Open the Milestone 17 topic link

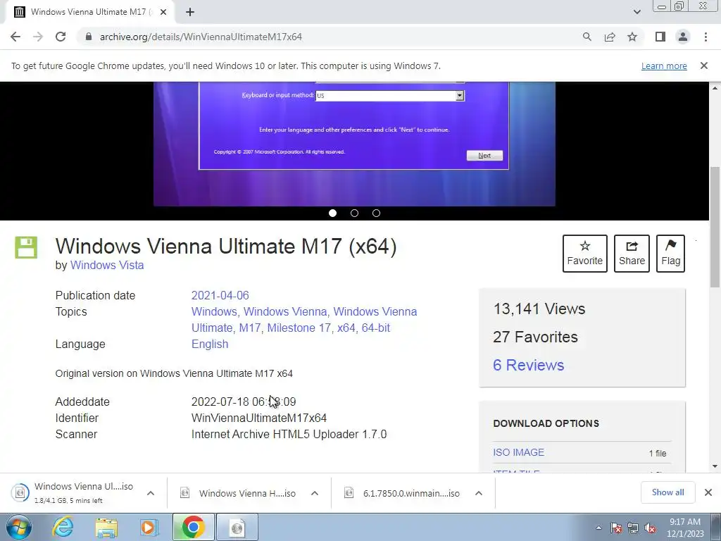pyautogui.click(x=299, y=328)
